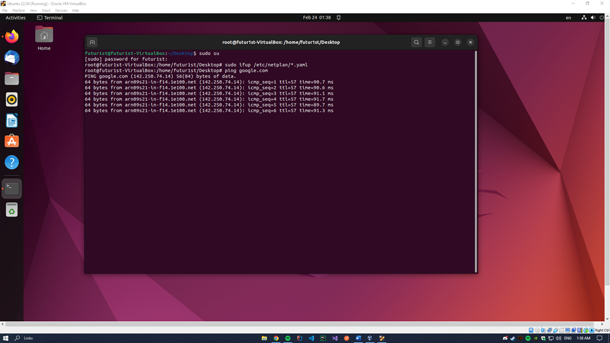Switch to Chrome in Windows taskbar
This screenshot has height=343, width=610.
(276, 339)
